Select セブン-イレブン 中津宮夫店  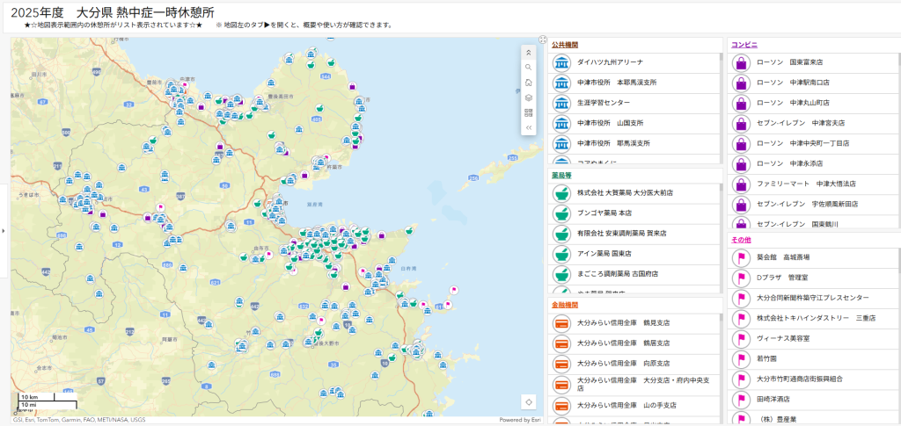click(814, 123)
